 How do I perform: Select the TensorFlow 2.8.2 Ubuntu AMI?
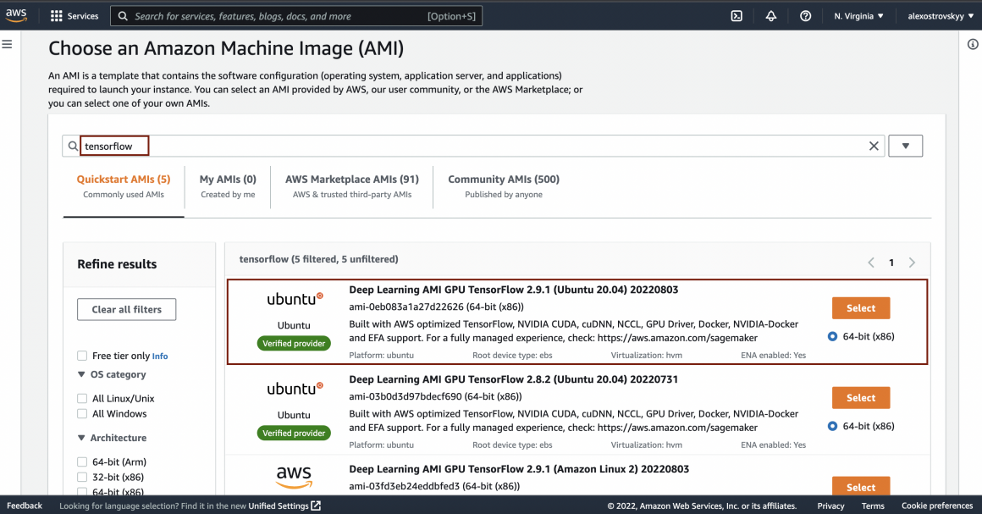(860, 398)
